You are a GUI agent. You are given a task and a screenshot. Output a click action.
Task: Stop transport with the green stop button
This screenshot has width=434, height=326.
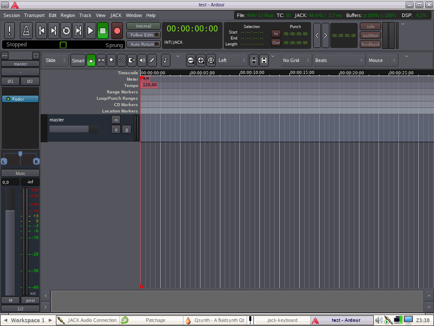coord(103,31)
